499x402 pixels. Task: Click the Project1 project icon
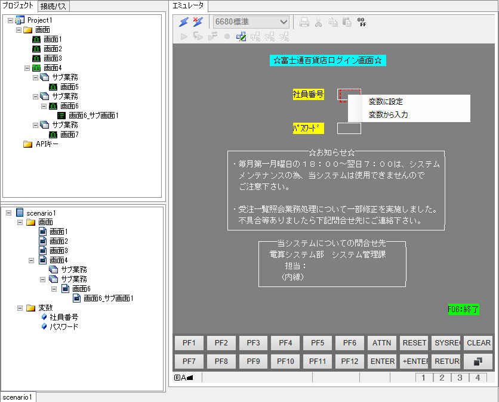click(20, 20)
